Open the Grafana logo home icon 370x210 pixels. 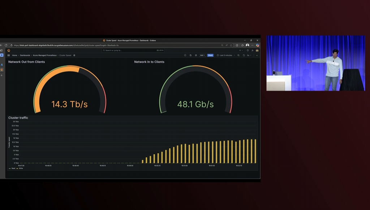click(9, 51)
